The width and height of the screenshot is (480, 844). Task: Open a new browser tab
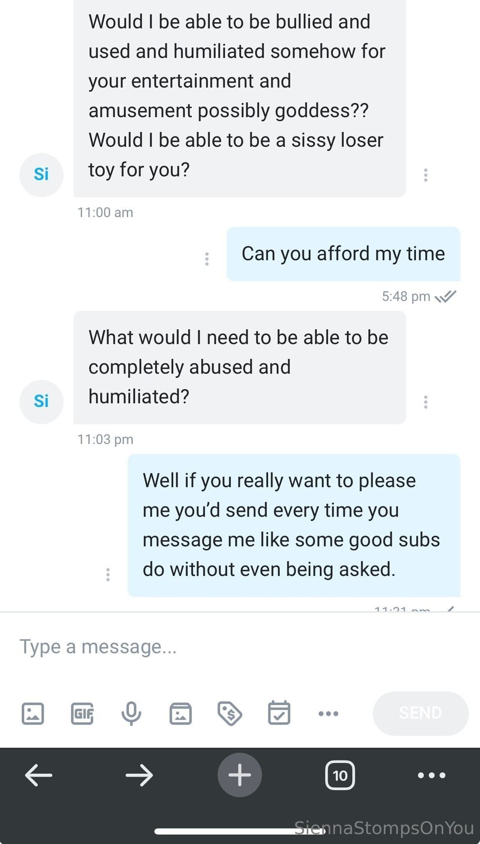(240, 775)
